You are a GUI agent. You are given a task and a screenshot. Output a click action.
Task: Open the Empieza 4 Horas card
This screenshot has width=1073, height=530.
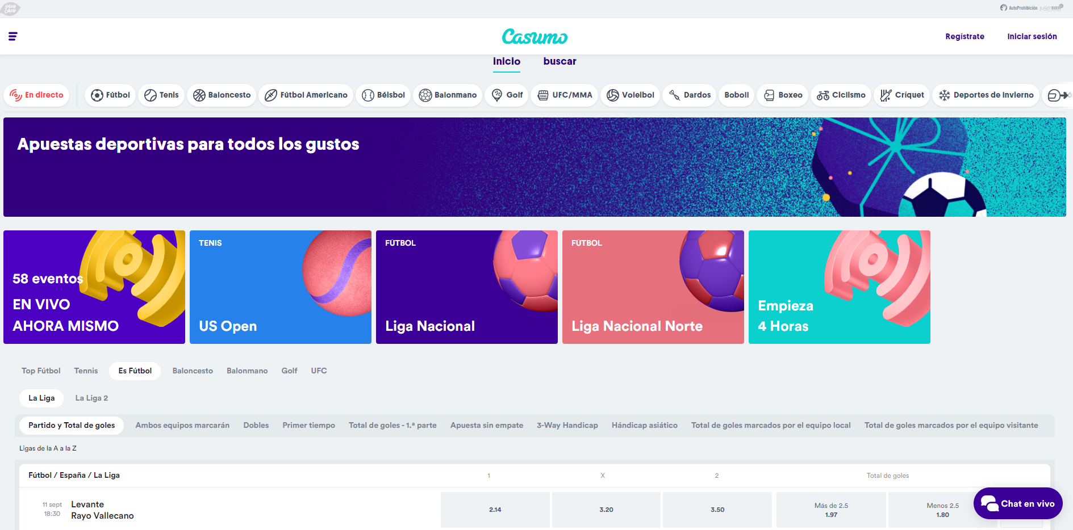pyautogui.click(x=840, y=287)
